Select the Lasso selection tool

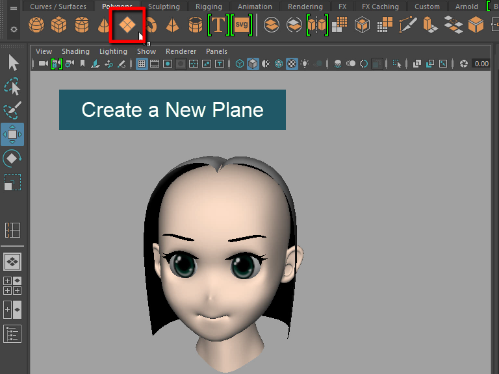12,87
